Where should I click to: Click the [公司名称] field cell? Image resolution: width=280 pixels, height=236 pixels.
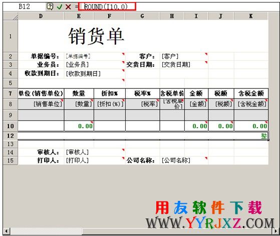(x=184, y=161)
